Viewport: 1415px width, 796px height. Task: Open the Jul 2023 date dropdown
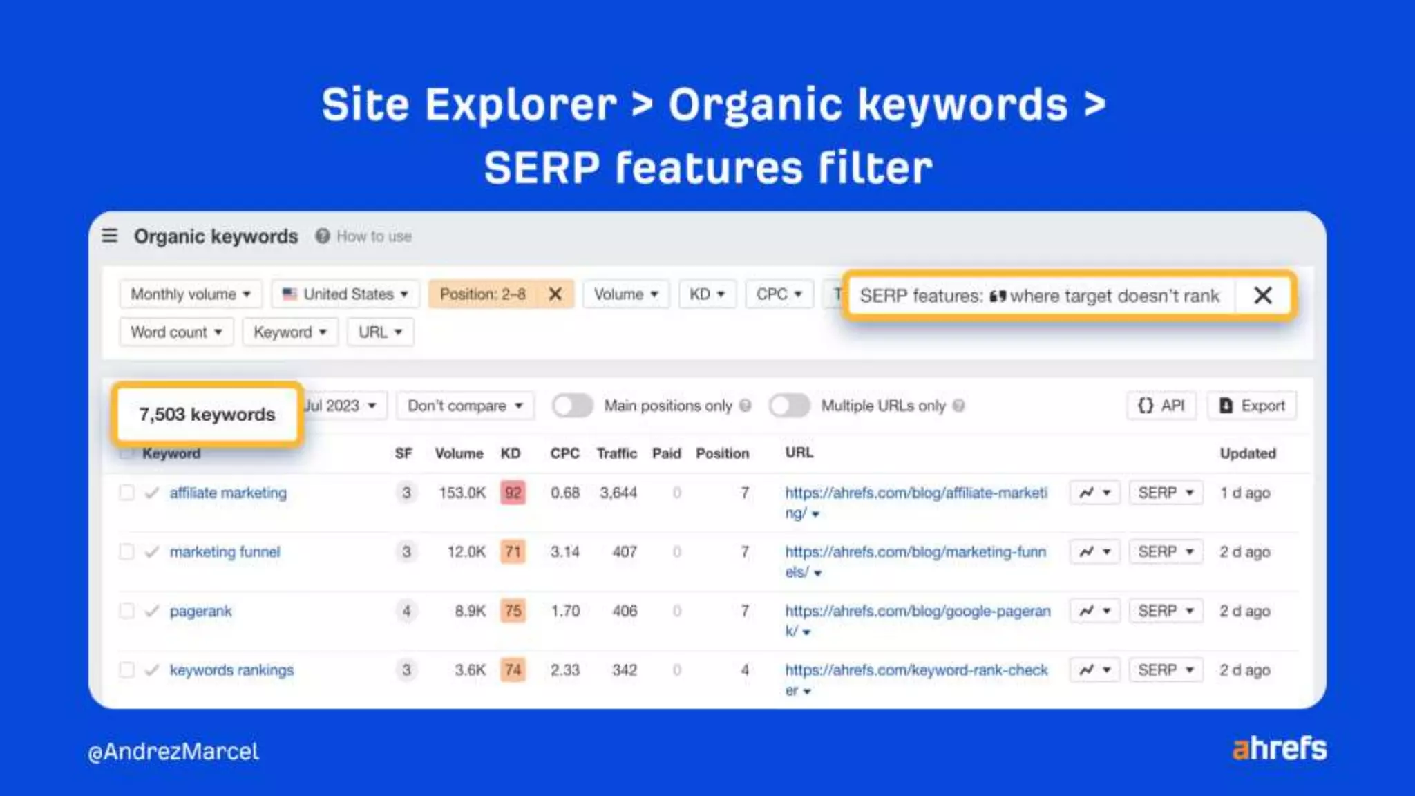[x=343, y=406]
